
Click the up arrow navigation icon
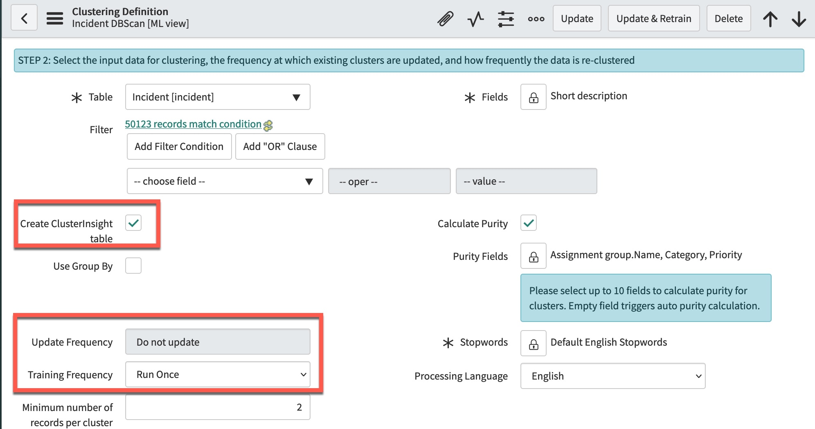pyautogui.click(x=771, y=18)
